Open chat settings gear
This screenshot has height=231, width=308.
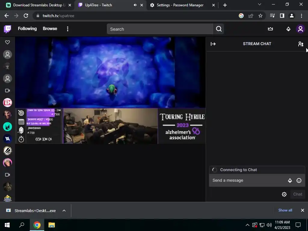coord(284,194)
